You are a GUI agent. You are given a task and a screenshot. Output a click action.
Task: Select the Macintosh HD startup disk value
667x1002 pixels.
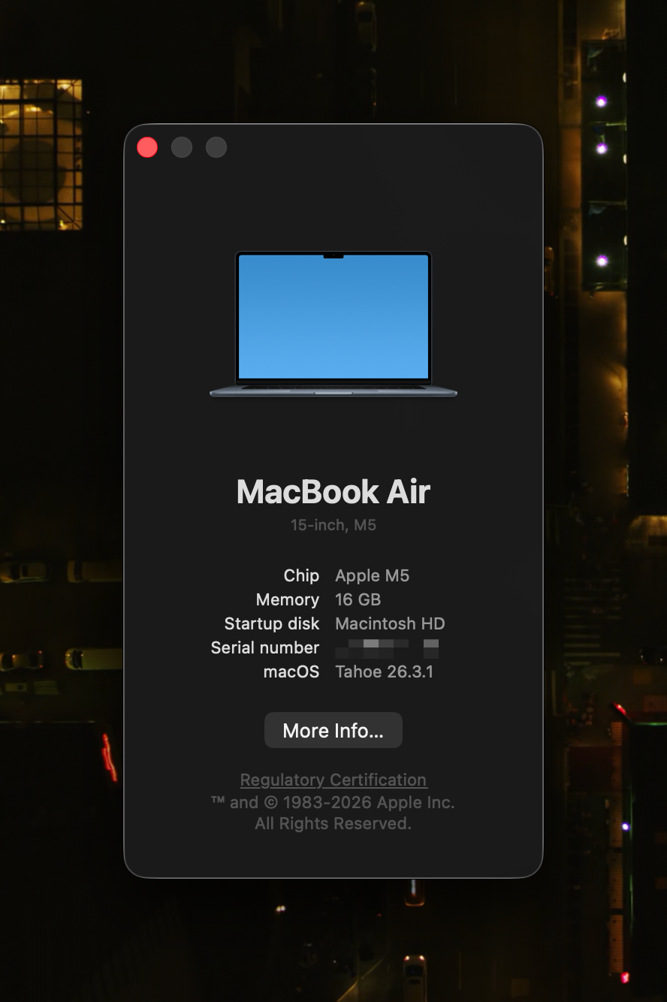390,623
